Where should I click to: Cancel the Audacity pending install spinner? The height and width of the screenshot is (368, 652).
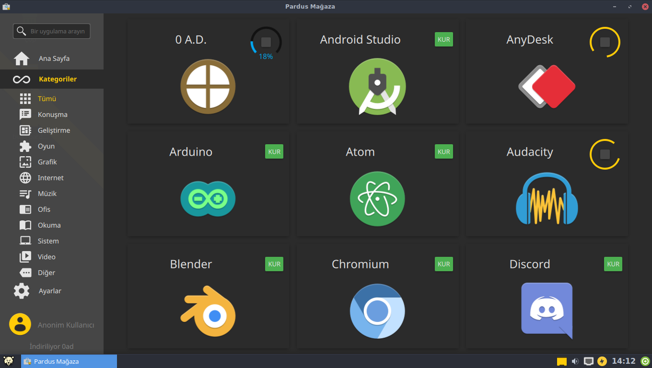605,154
